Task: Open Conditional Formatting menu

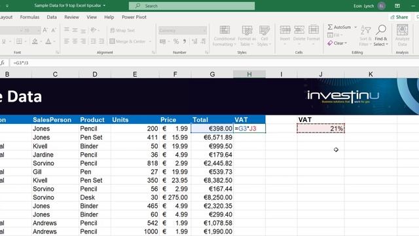Action: (224, 36)
